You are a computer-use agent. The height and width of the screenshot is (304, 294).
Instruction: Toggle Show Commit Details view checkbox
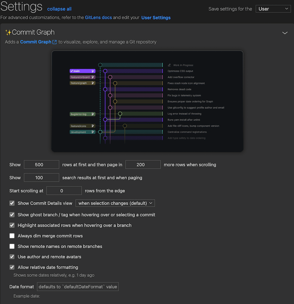click(12, 203)
